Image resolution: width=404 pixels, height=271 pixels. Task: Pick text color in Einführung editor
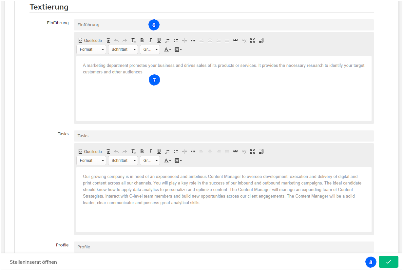coord(167,49)
